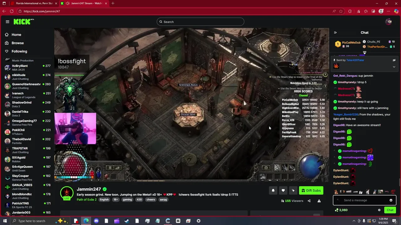Select the 18+ tag
Viewport: 401px width, 225px height.
click(x=116, y=200)
